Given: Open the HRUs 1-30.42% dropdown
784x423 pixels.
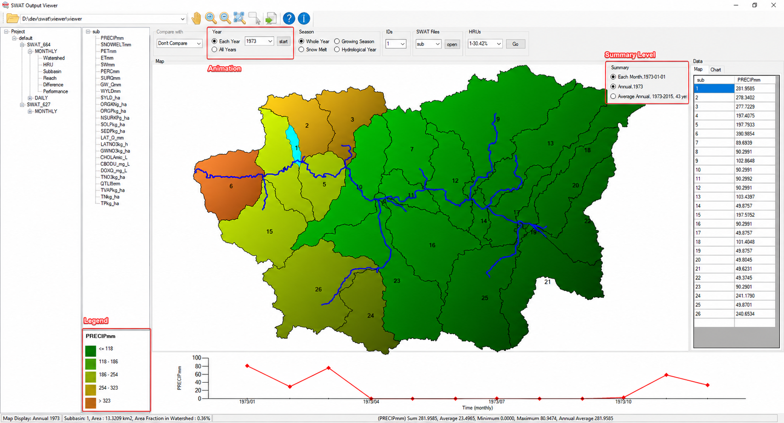Looking at the screenshot, I should tap(498, 44).
